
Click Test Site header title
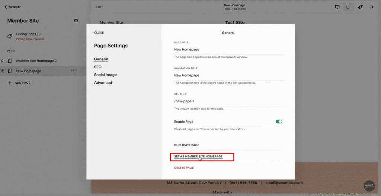point(235,23)
